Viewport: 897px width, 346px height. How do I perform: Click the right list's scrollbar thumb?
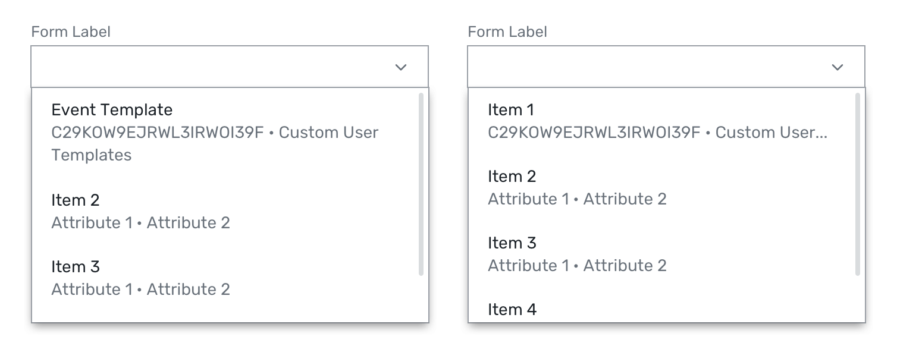(858, 184)
